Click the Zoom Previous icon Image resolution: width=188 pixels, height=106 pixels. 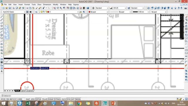pyautogui.click(x=64, y=8)
